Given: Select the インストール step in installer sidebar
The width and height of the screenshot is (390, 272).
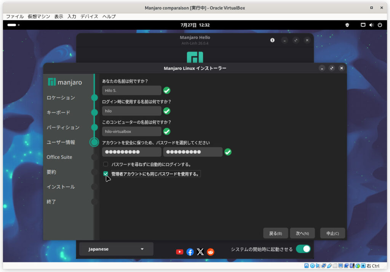Looking at the screenshot, I should [61, 187].
